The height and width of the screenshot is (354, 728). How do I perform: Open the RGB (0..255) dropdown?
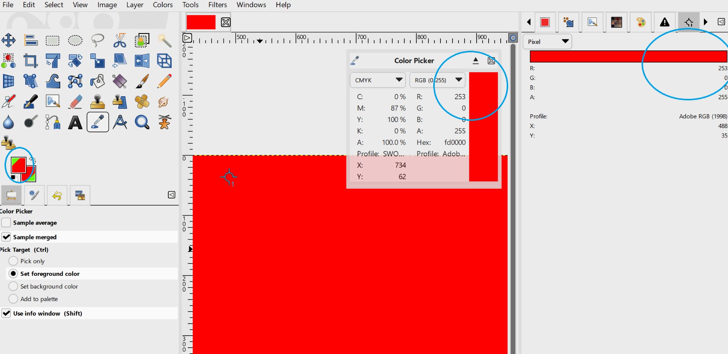click(x=437, y=80)
